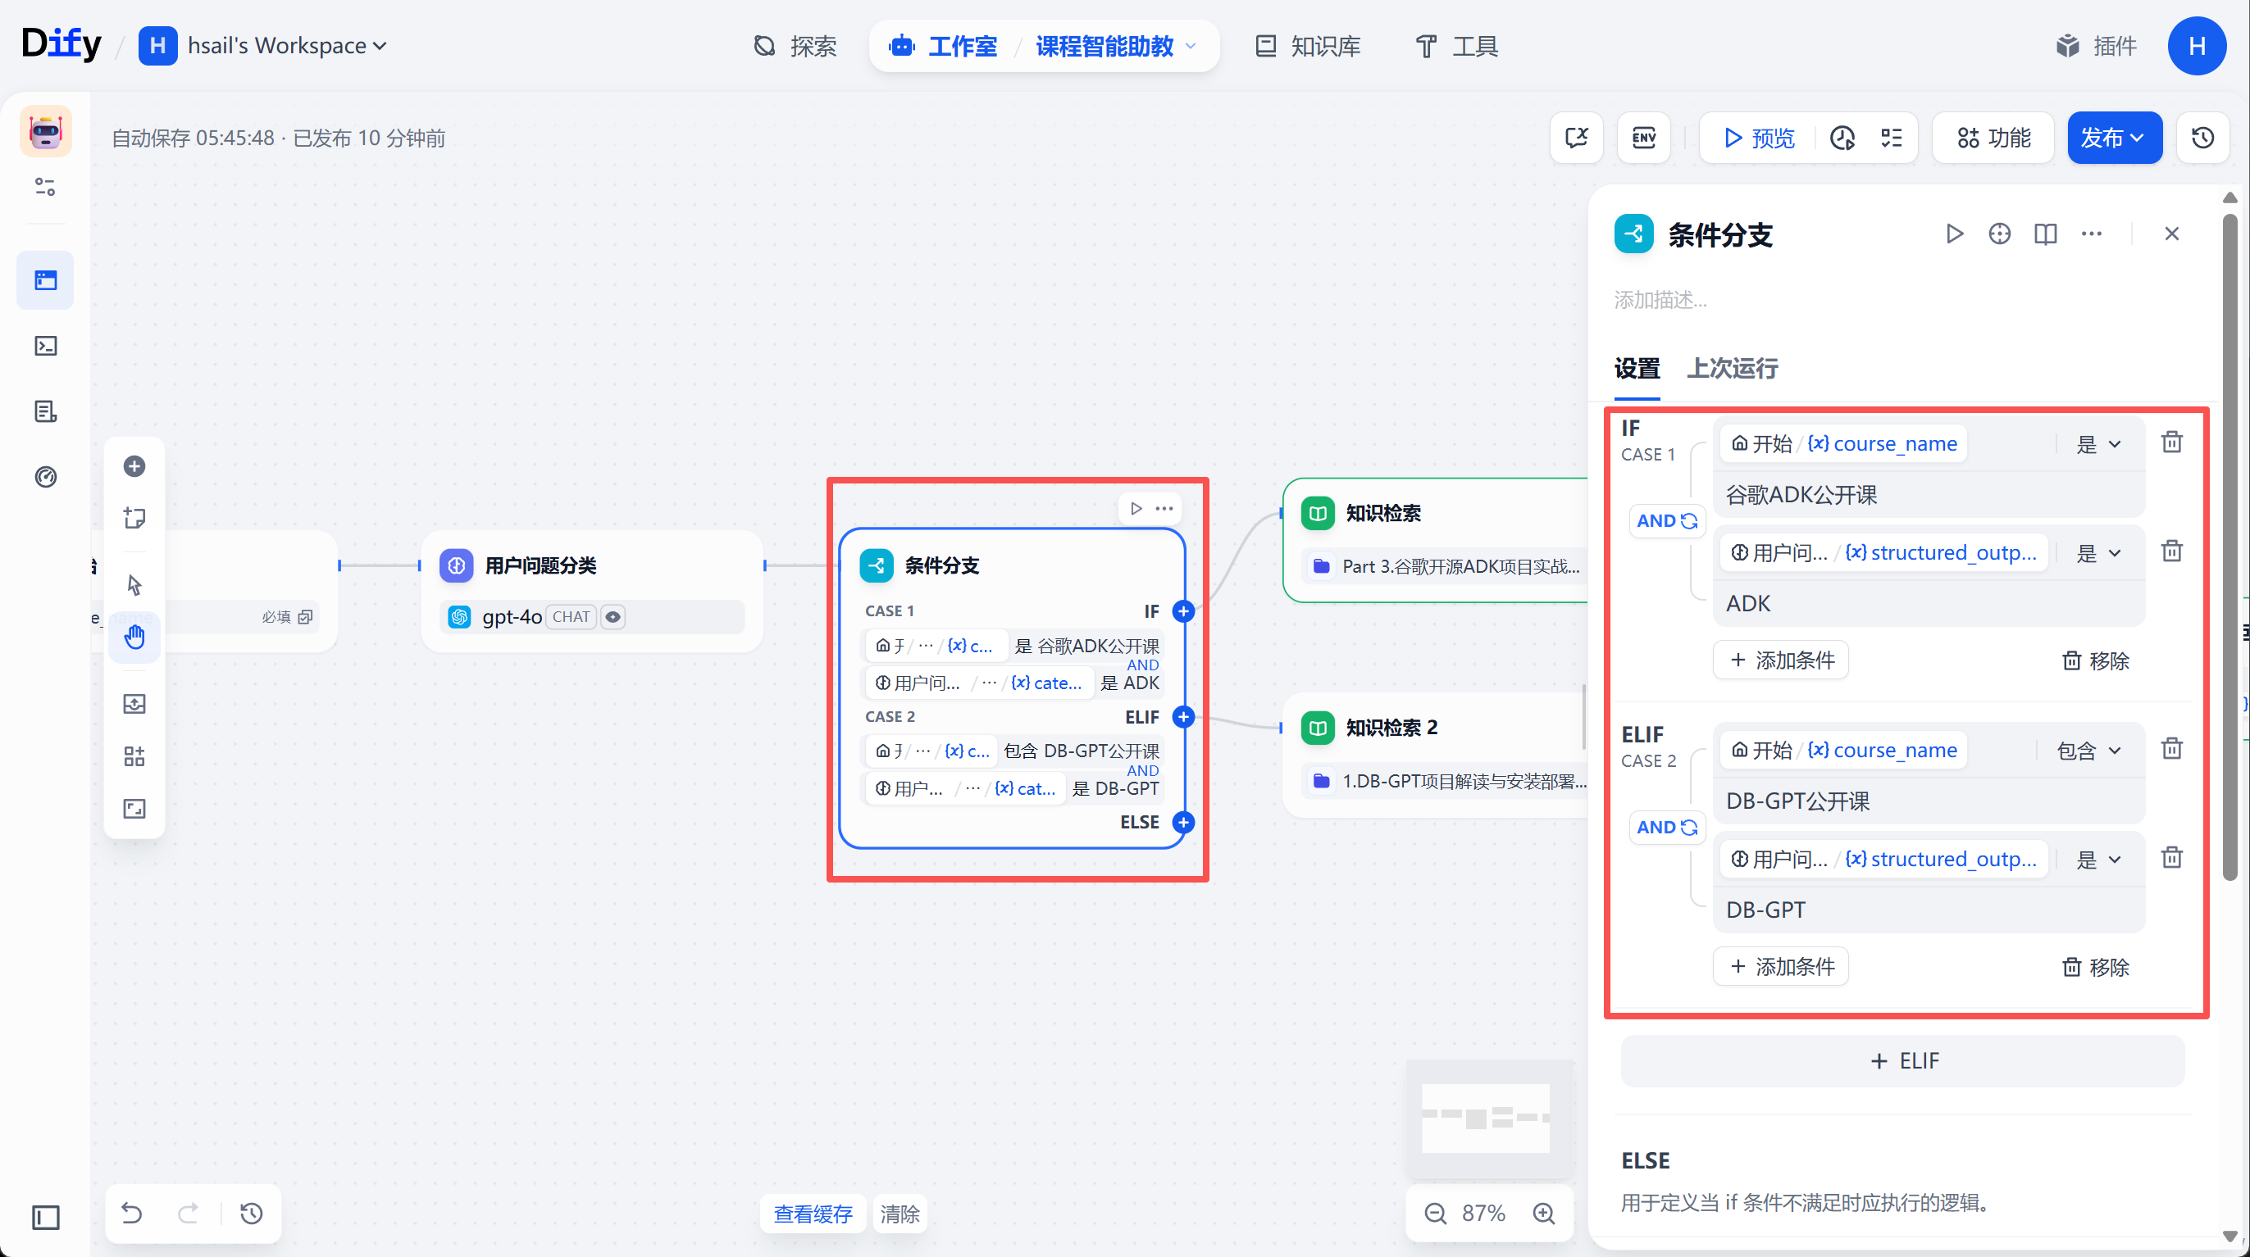This screenshot has width=2250, height=1257.
Task: Open the API access terminal sidebar icon
Action: [x=45, y=346]
